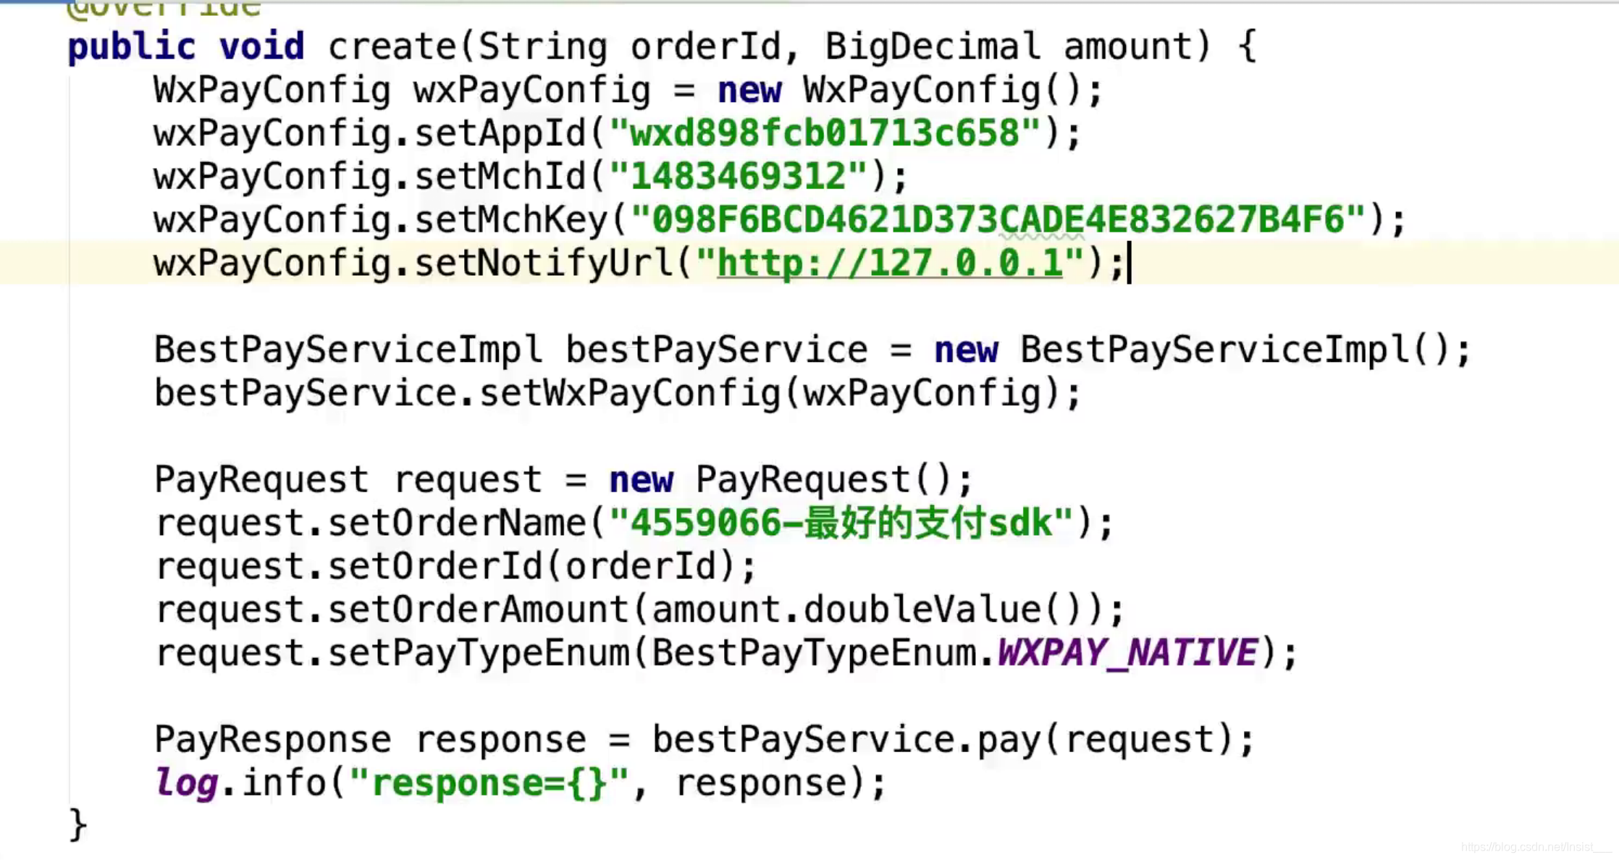Click the order name string "4559066-最好的支付sdk"
The image size is (1619, 860).
click(x=841, y=523)
